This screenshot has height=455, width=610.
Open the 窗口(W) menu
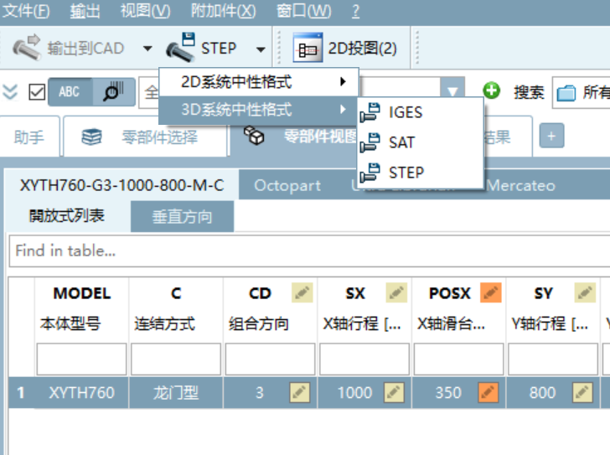click(303, 11)
